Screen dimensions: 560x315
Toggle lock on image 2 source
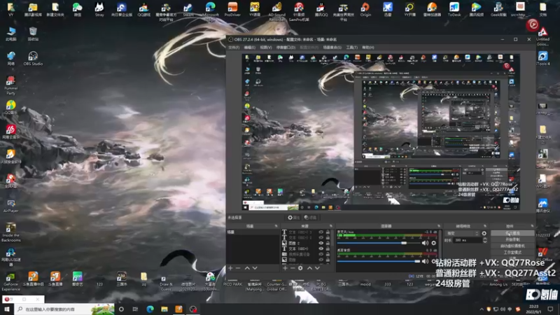click(x=328, y=243)
